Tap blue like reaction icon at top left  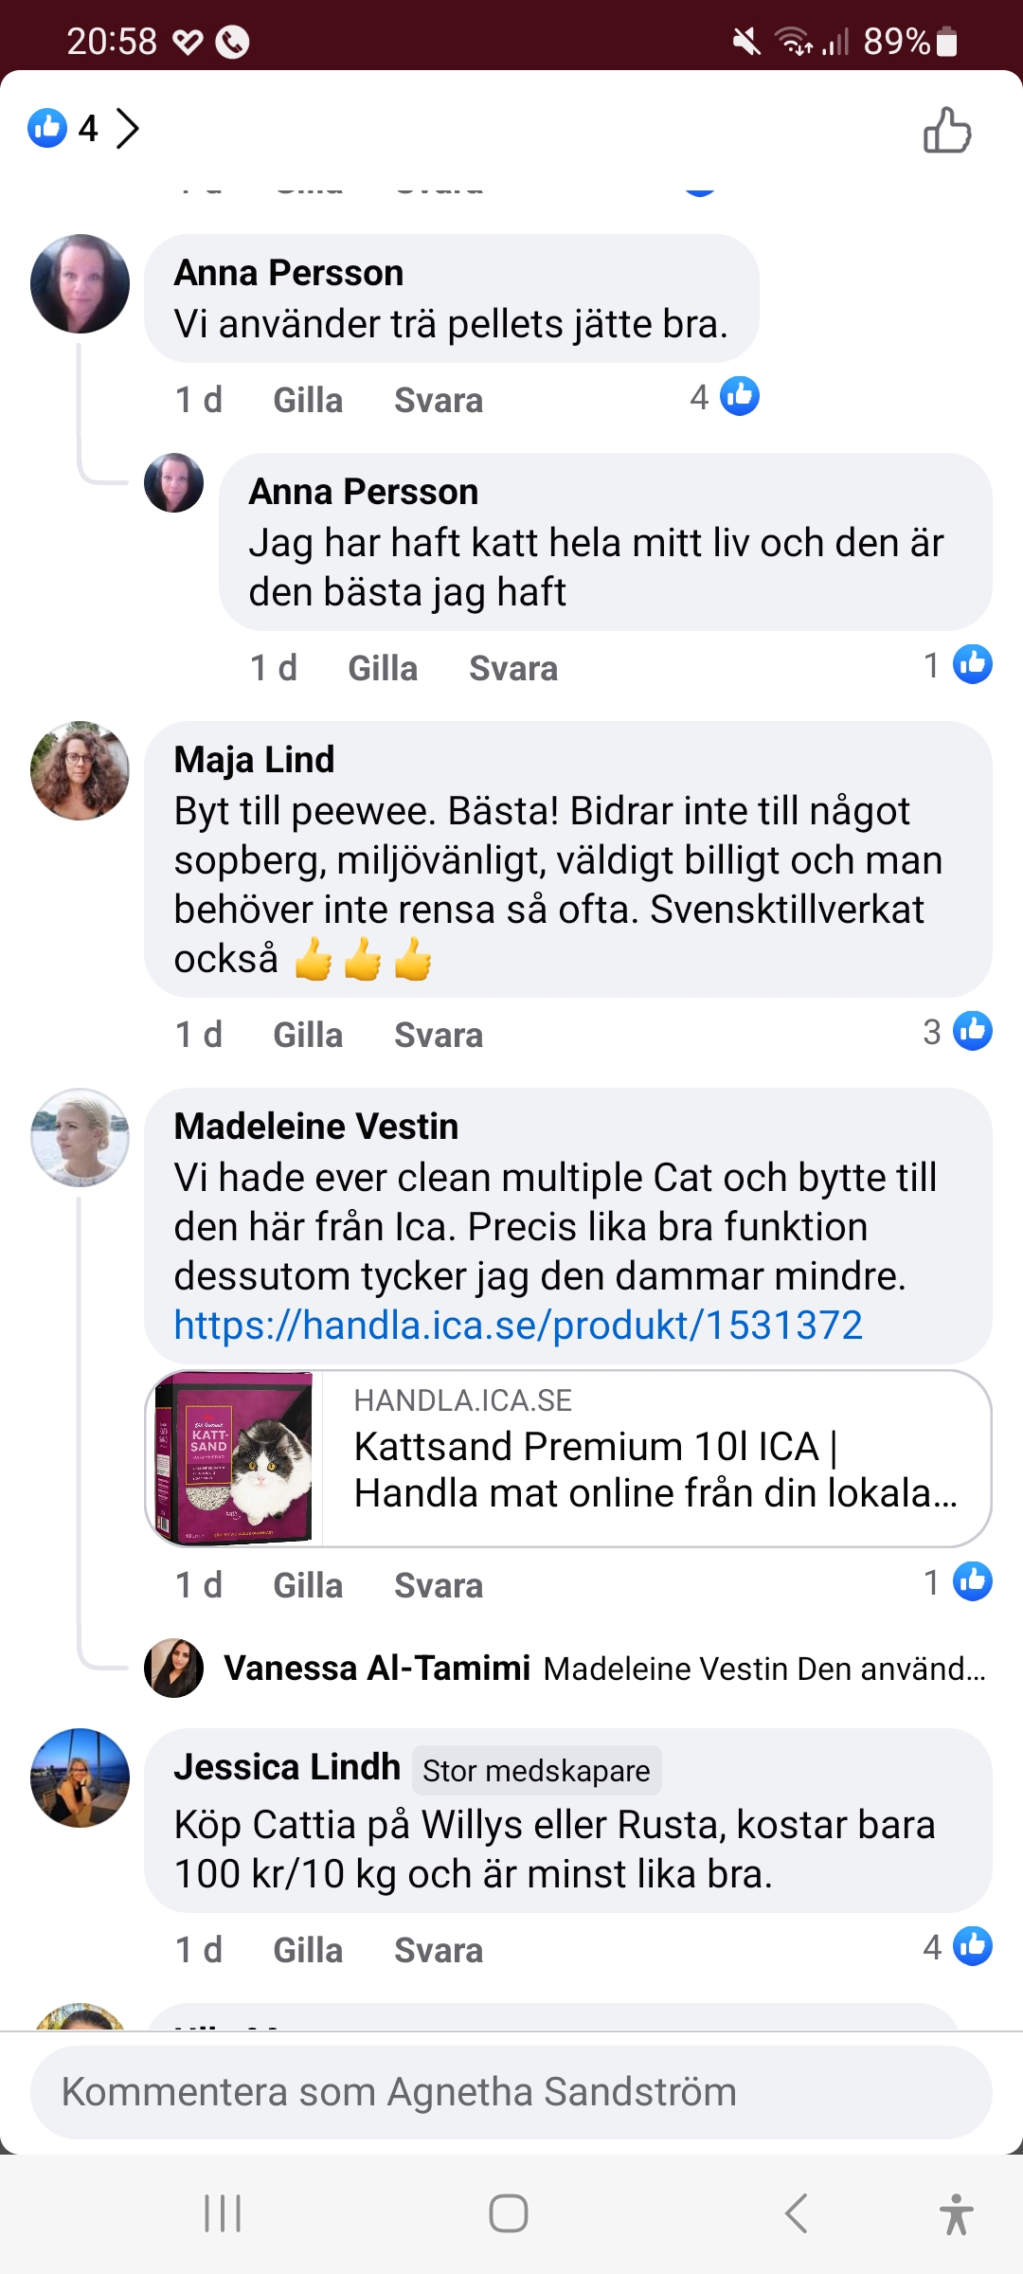click(x=47, y=128)
